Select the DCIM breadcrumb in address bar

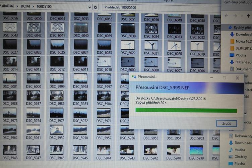pos(25,6)
